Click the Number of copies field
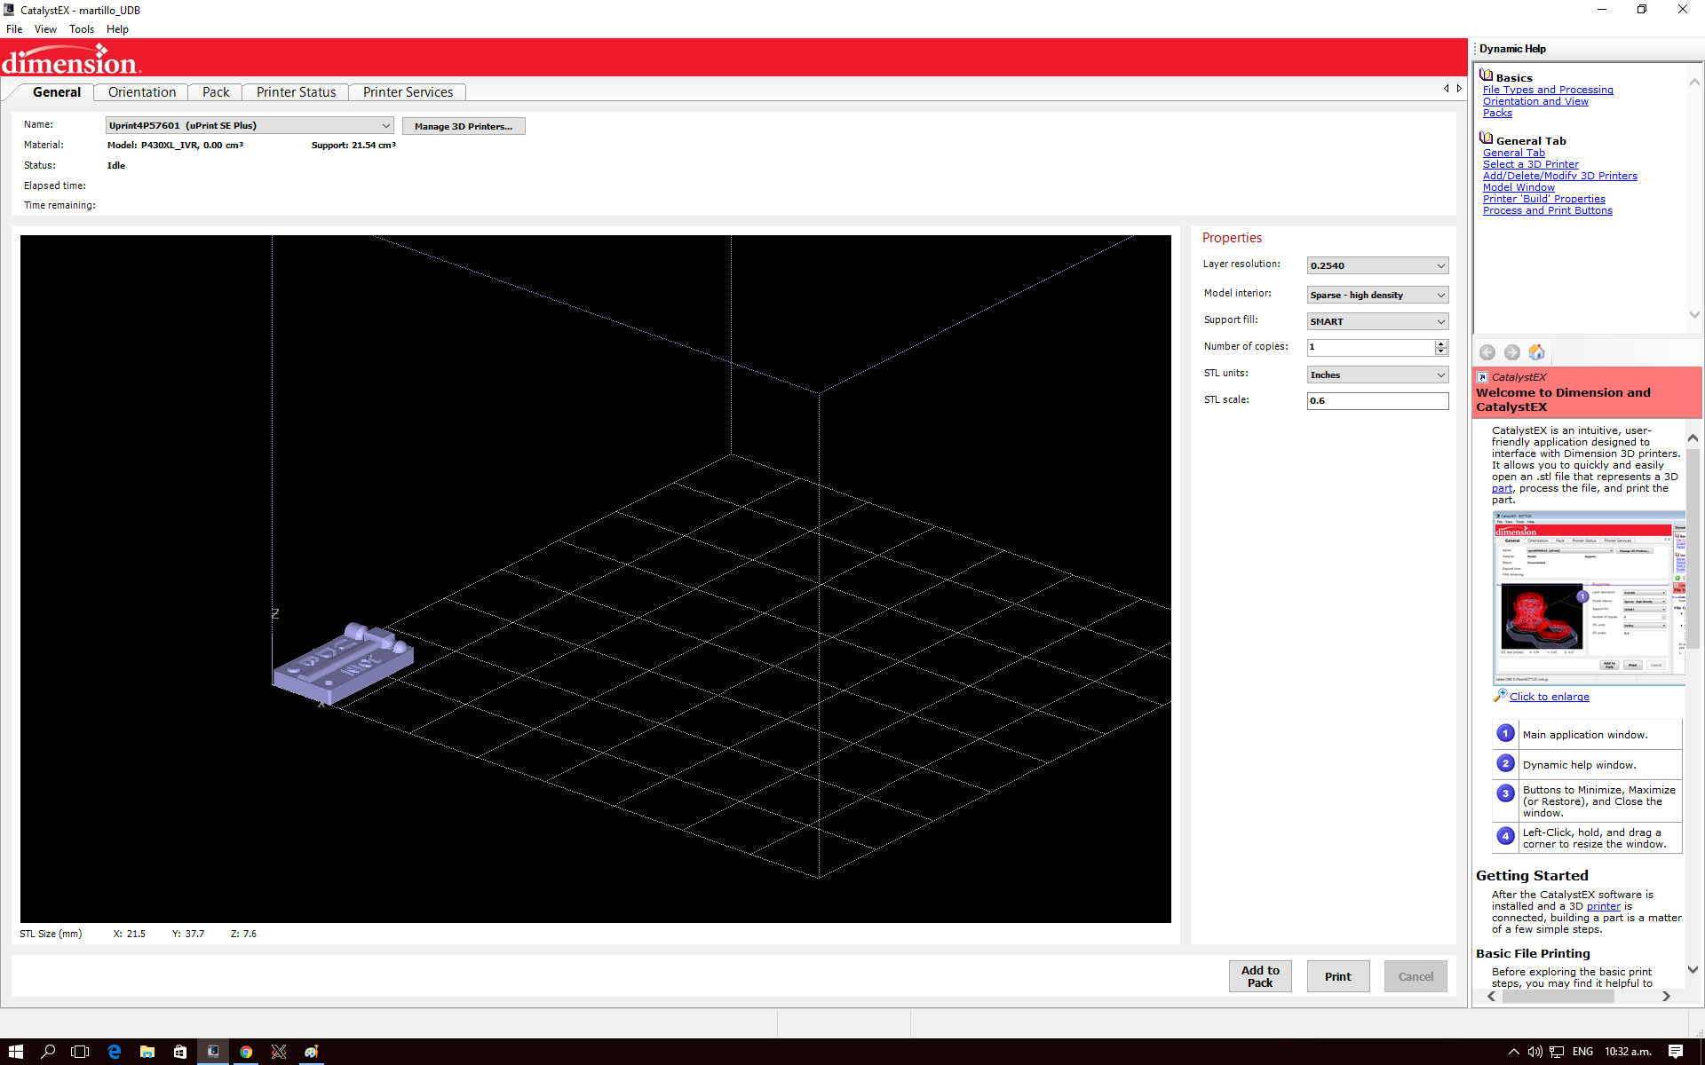The image size is (1705, 1065). click(1370, 347)
